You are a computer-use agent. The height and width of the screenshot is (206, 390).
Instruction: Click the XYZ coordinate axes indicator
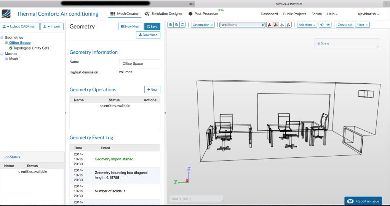click(x=182, y=176)
